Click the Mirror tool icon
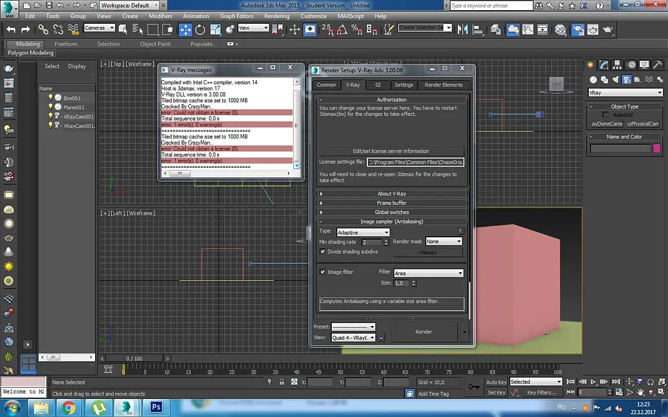 (463, 29)
